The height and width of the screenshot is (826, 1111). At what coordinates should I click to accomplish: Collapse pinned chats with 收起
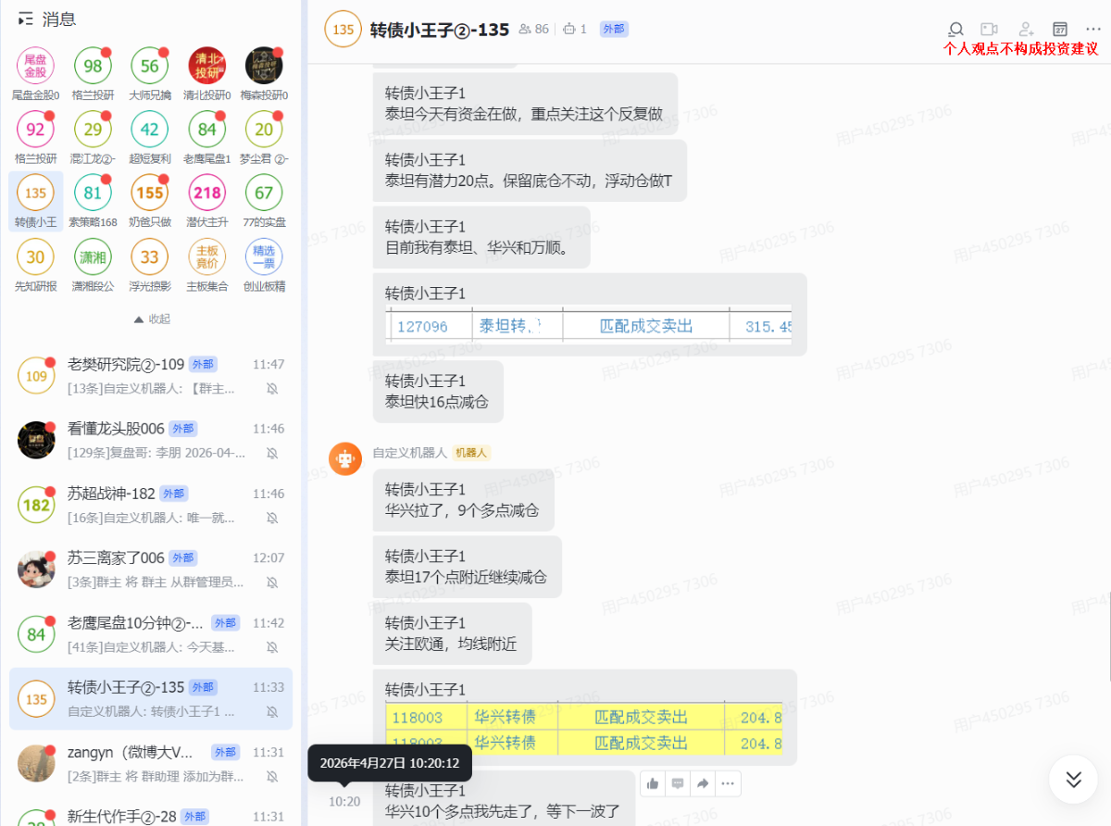click(x=152, y=319)
